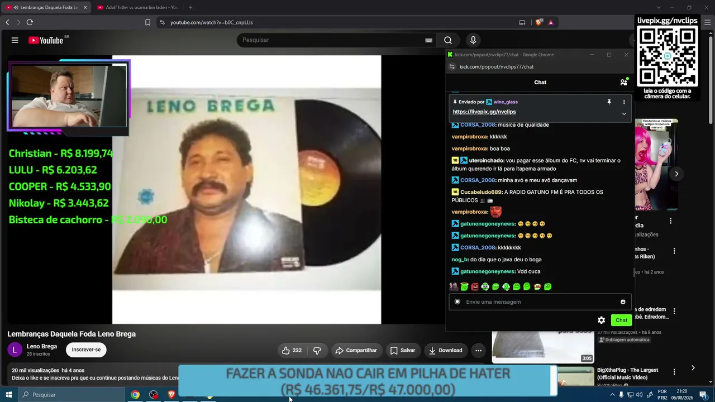
Task: Unpin the pinned message in Kick chat
Action: click(609, 102)
